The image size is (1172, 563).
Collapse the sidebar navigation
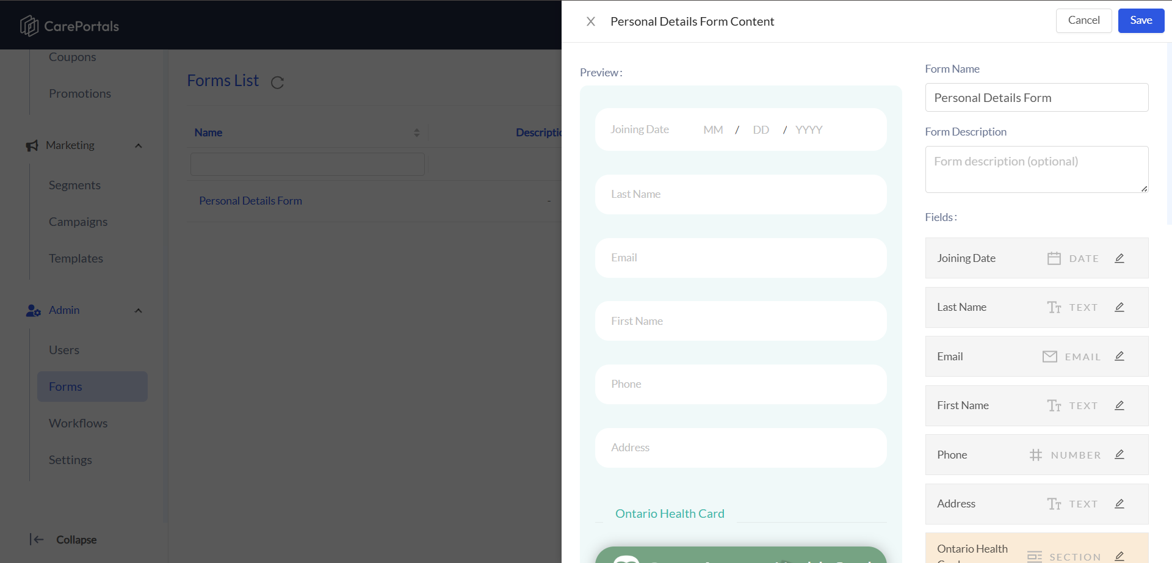pos(63,540)
